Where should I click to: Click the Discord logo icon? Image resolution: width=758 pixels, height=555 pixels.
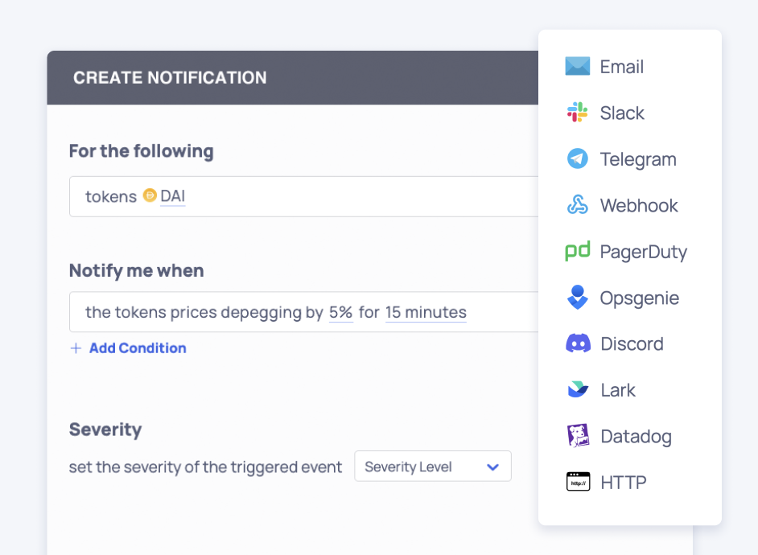coord(578,344)
